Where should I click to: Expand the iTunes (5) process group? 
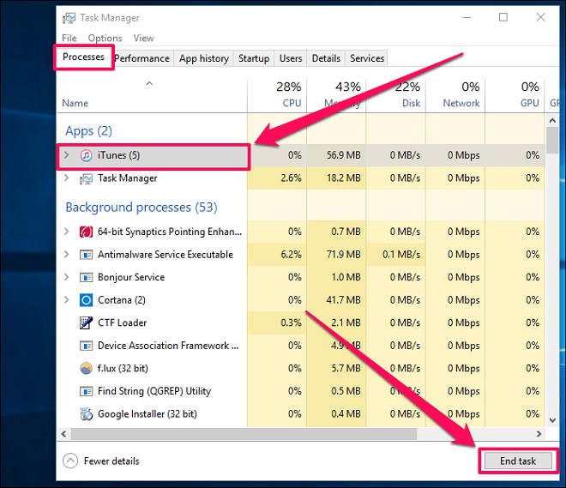[x=66, y=155]
